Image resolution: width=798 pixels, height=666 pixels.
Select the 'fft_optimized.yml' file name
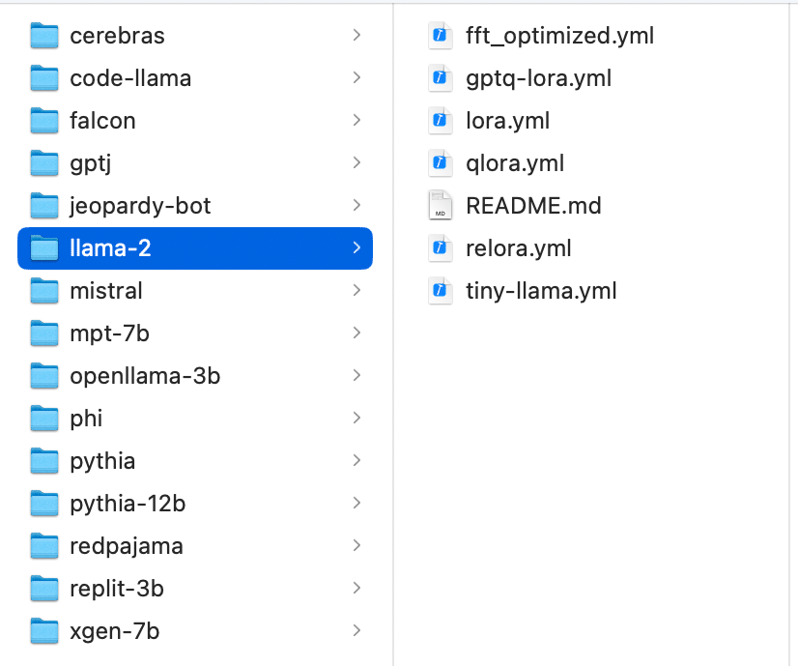pos(559,36)
